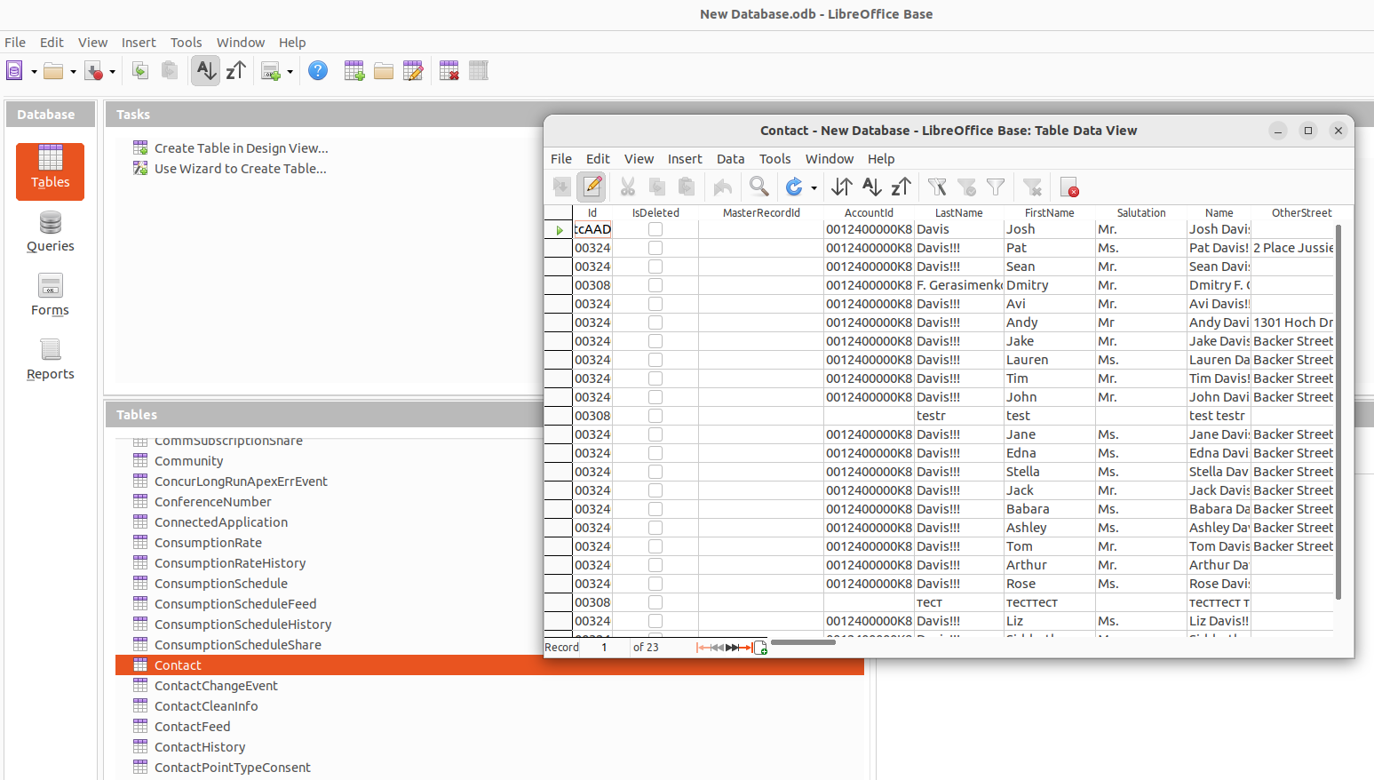Toggle IsDeleted checkbox for Dmitry row
Screen dimensions: 1374x780
tap(655, 285)
